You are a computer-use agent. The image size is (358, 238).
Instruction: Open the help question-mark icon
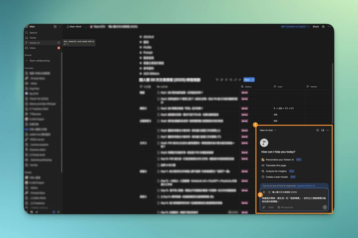[58, 212]
